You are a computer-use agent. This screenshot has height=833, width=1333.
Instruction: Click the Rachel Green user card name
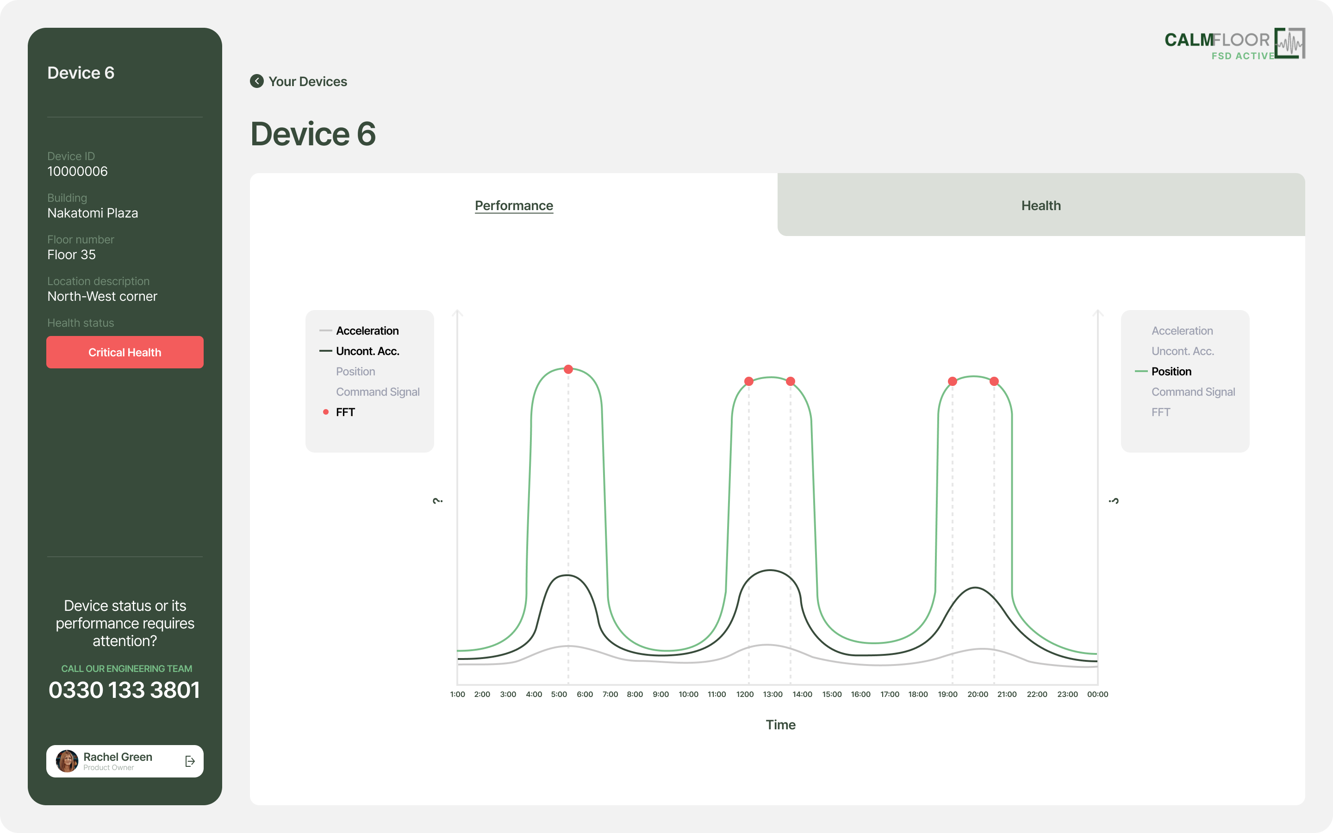tap(118, 757)
